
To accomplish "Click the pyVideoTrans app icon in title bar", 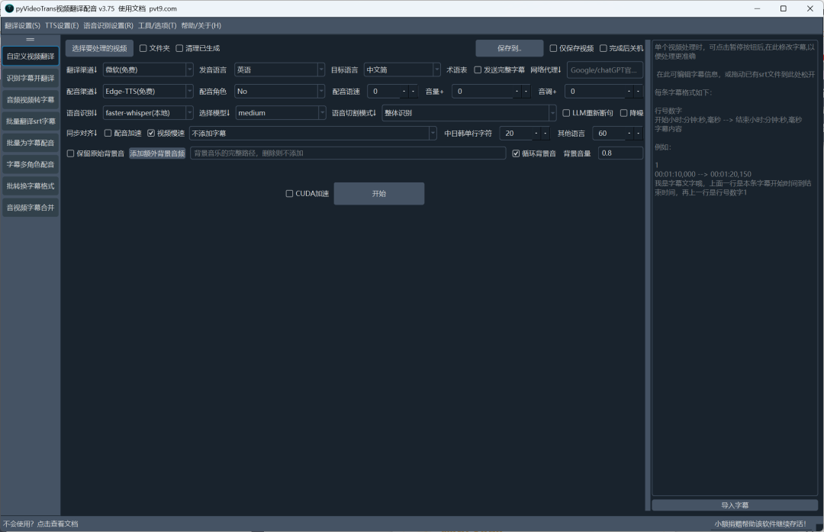I will (8, 8).
